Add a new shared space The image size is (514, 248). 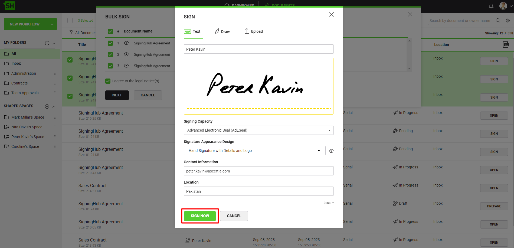click(47, 106)
